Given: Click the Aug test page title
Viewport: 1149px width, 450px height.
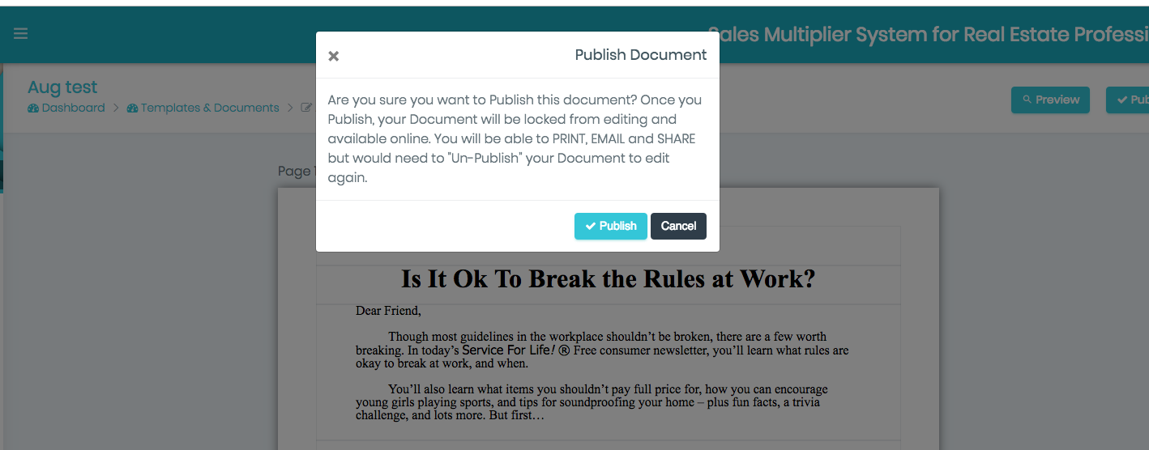Looking at the screenshot, I should coord(62,87).
